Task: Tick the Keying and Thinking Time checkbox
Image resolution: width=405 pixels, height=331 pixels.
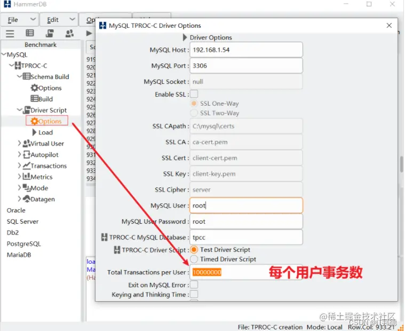Action: point(194,294)
